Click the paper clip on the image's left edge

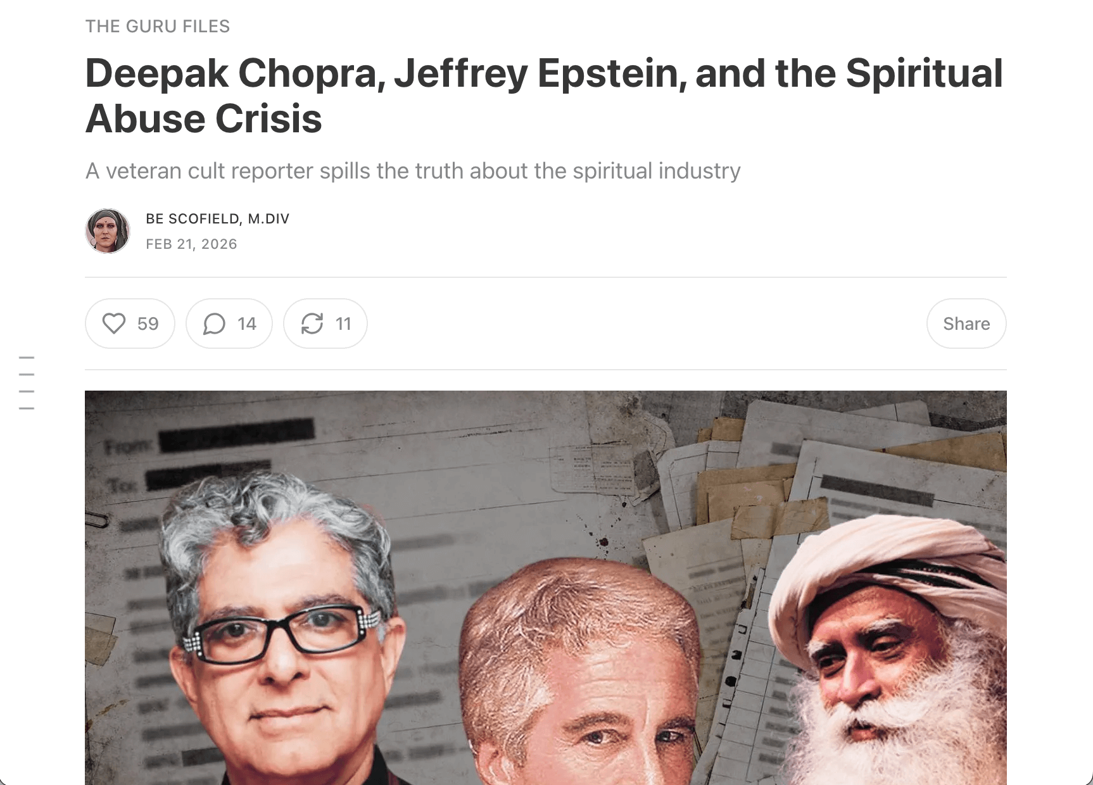(97, 520)
